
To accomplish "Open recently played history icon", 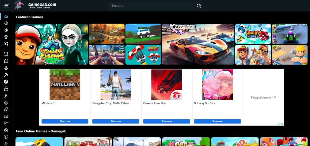I will point(6,23).
